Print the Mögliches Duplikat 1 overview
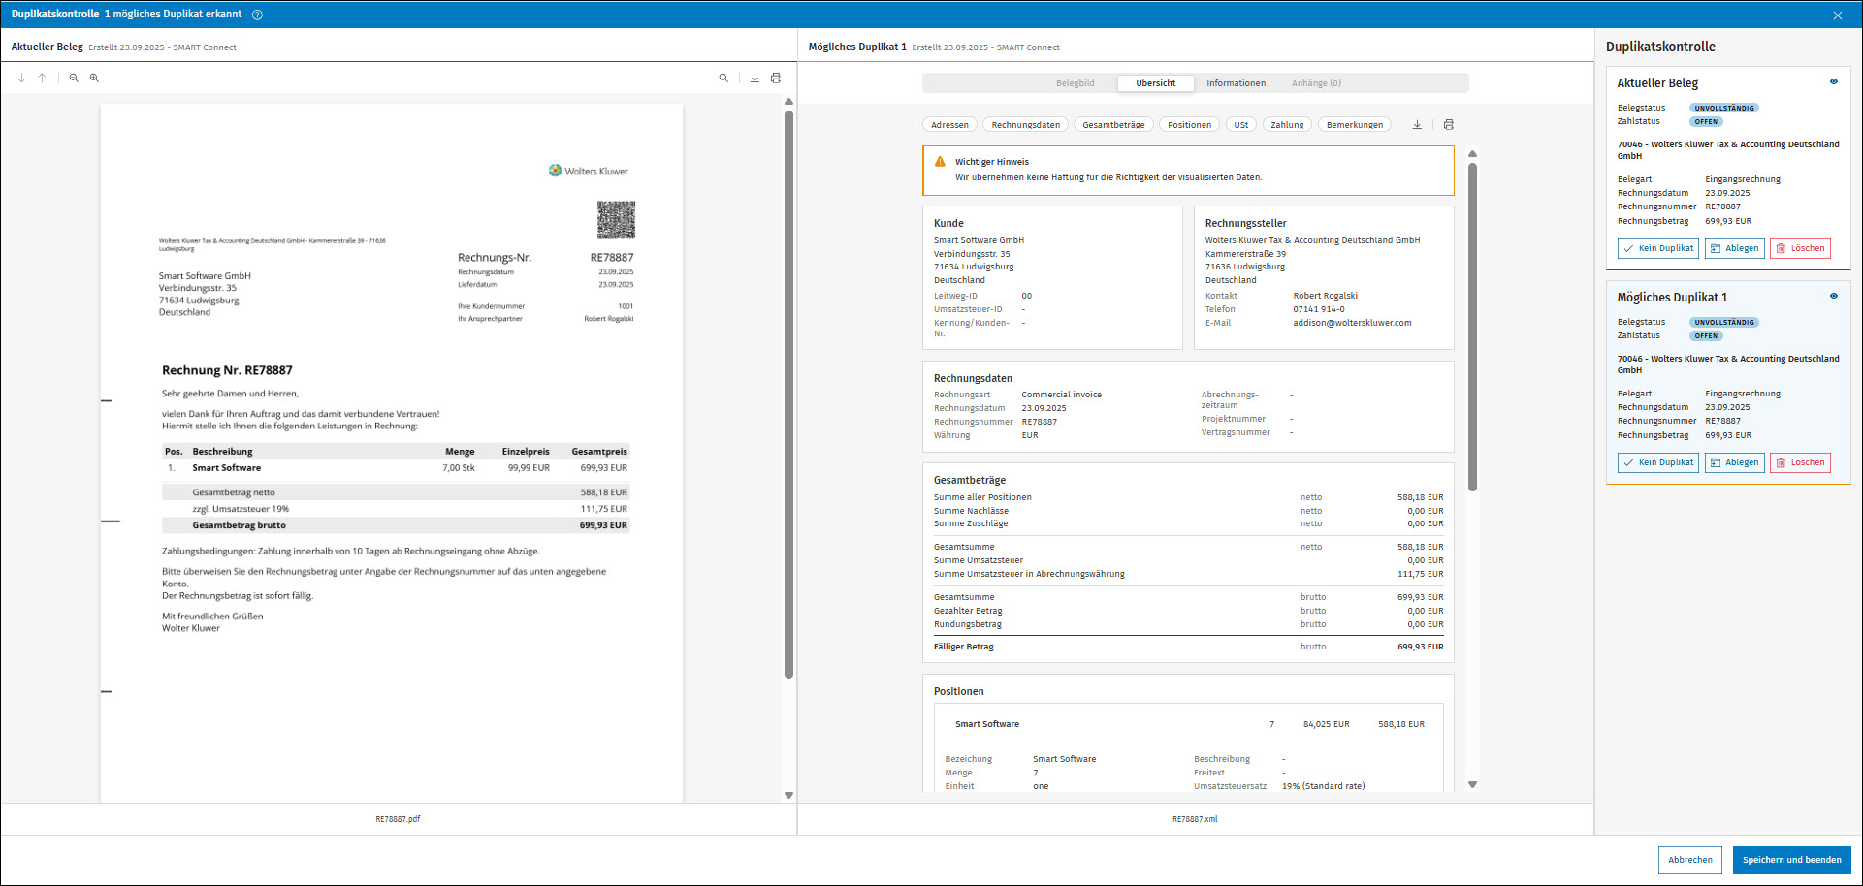Screen dimensions: 1863x886 tap(1449, 124)
